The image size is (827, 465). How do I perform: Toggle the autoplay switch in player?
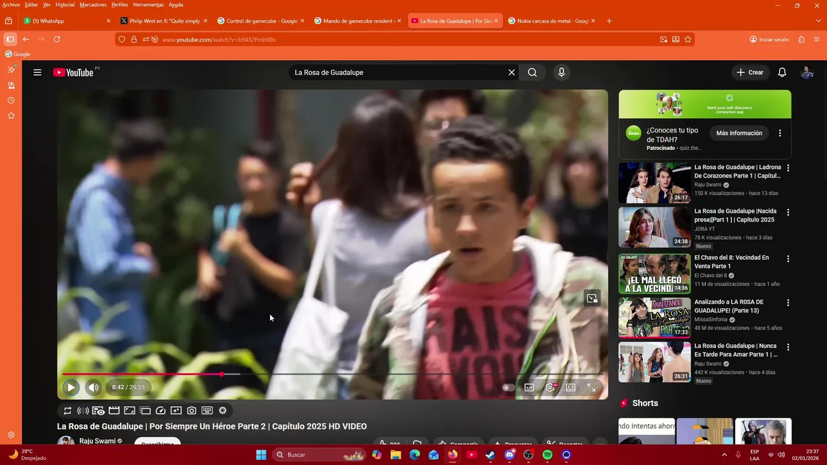(508, 387)
